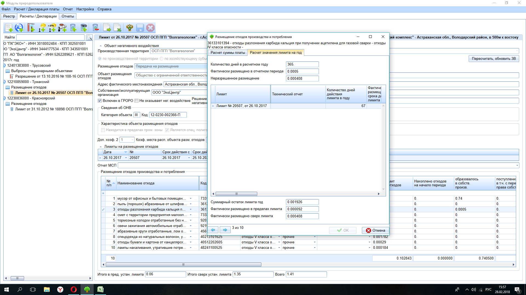
Task: Check Не оказывает нег. воздействие checkbox
Action: click(x=136, y=101)
